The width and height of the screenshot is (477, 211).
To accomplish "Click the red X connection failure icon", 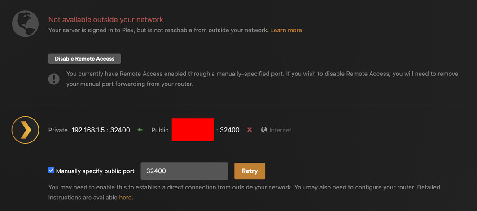I will click(249, 130).
